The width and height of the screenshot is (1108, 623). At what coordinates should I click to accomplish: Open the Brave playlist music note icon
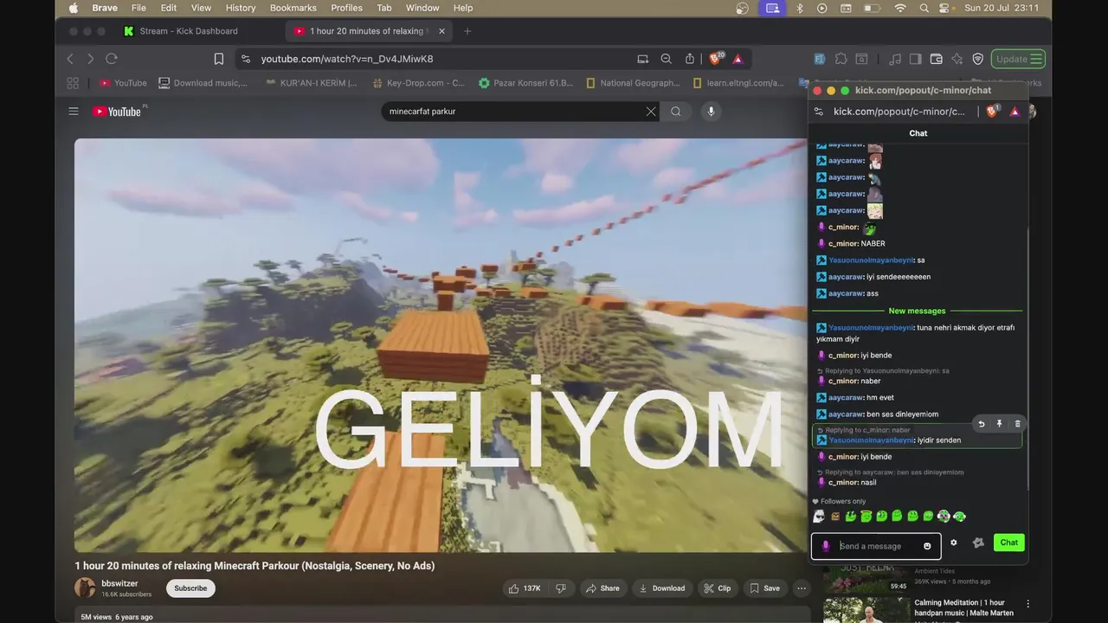[x=894, y=59]
